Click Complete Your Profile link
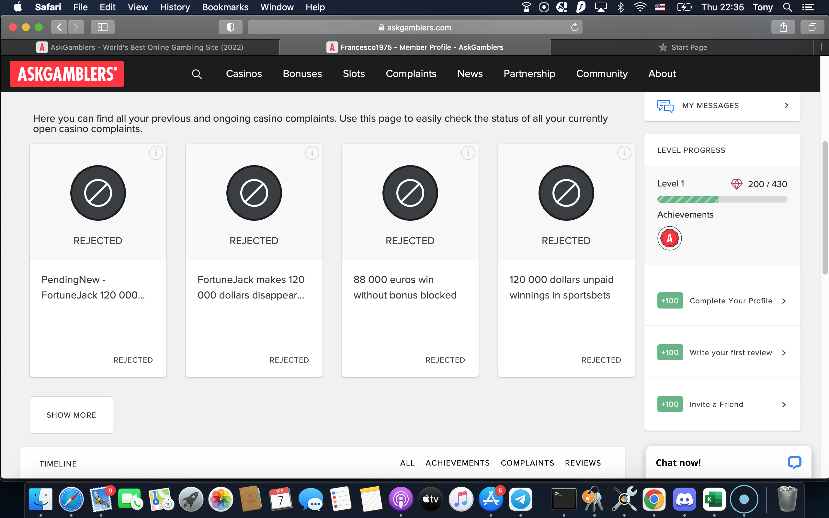Image resolution: width=829 pixels, height=518 pixels. pos(731,301)
